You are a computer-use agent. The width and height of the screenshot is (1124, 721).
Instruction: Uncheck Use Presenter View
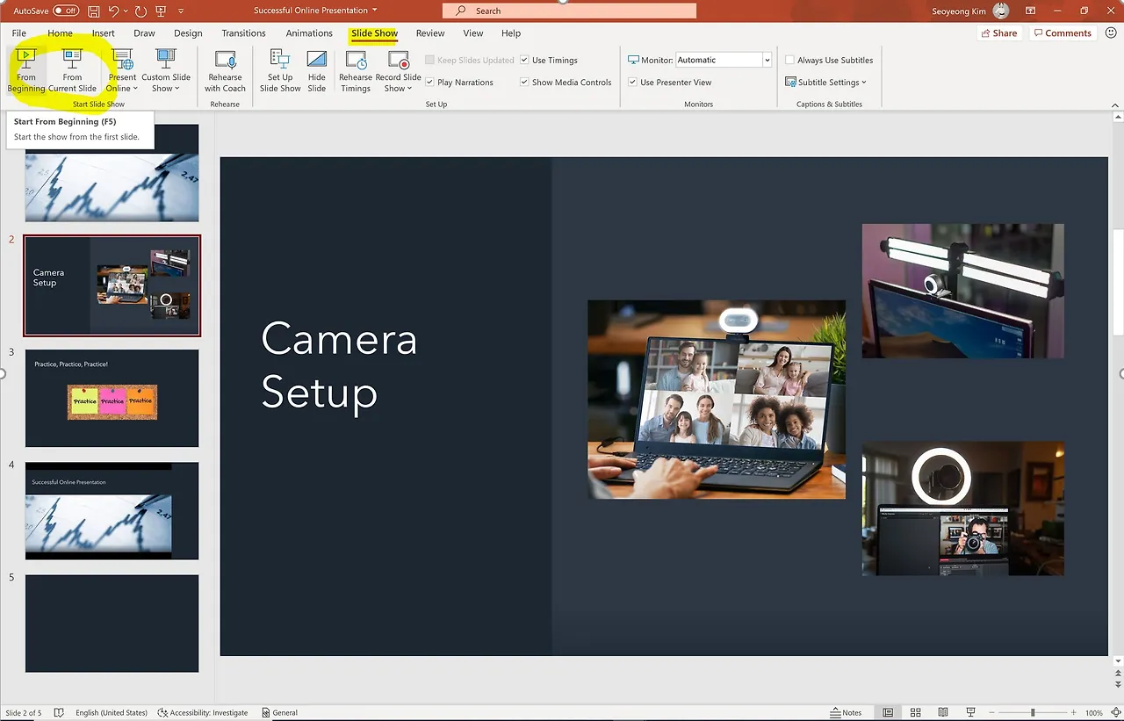[x=633, y=83]
